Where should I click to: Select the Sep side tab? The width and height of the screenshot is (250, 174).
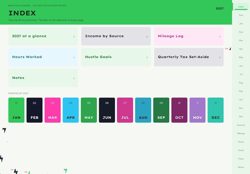(241, 91)
